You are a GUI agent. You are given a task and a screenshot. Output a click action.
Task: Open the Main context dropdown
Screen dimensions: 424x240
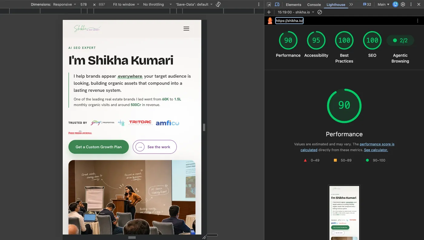coord(383,5)
